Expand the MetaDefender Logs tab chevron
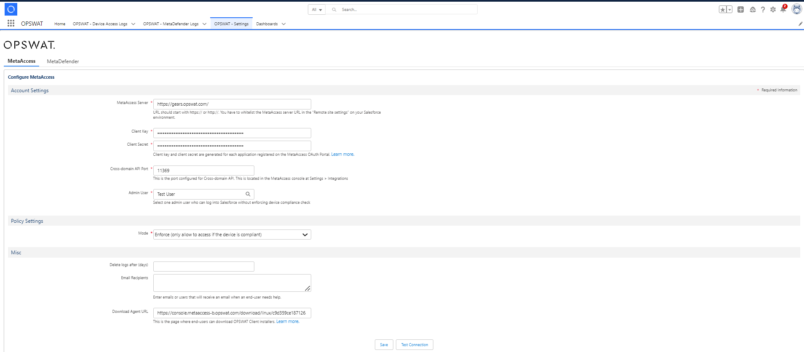Screen dimensions: 804x352 (x=204, y=24)
